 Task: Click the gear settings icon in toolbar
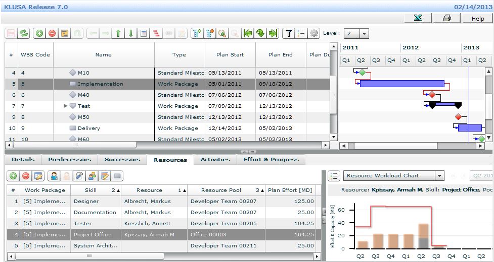pos(314,33)
